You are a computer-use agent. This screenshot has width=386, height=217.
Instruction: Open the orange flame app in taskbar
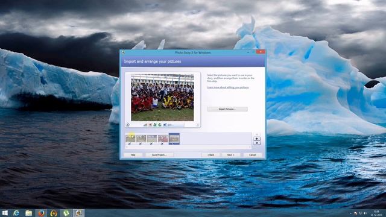click(x=54, y=213)
